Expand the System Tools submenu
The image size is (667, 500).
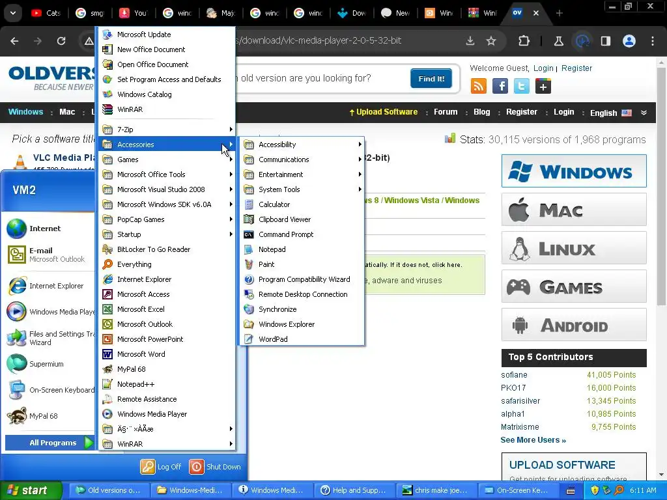coord(302,189)
